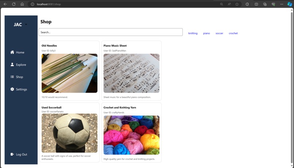The height and width of the screenshot is (168, 294).
Task: Open Piano Music Sheet item title
Action: click(x=115, y=45)
